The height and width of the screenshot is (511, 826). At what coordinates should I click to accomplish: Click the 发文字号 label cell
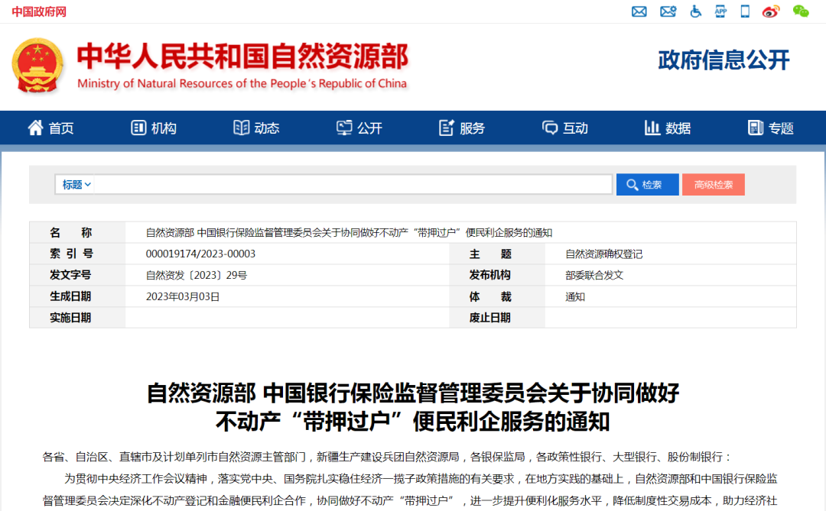(x=77, y=275)
